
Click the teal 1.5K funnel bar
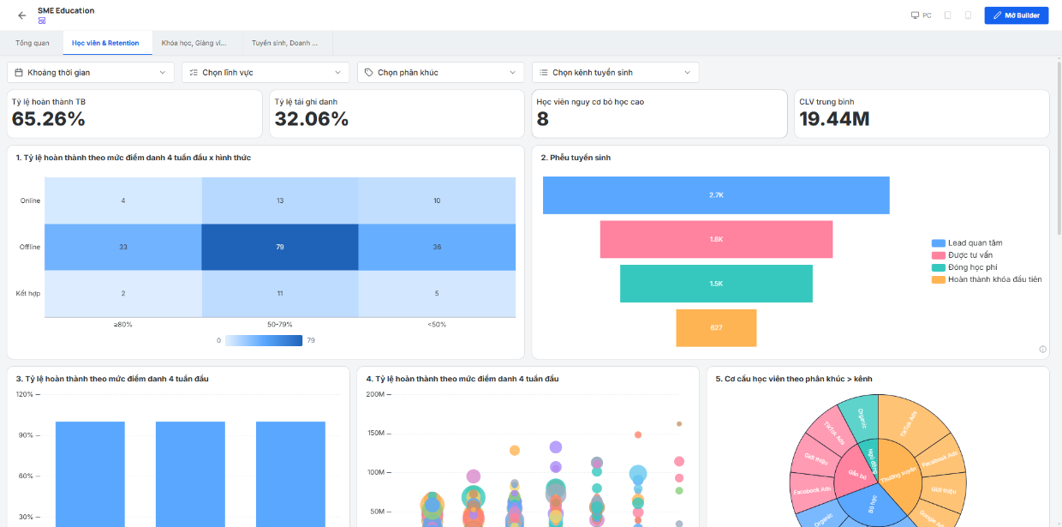tap(716, 284)
